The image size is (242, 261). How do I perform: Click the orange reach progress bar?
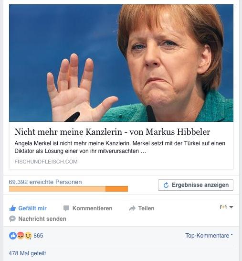tap(68, 189)
